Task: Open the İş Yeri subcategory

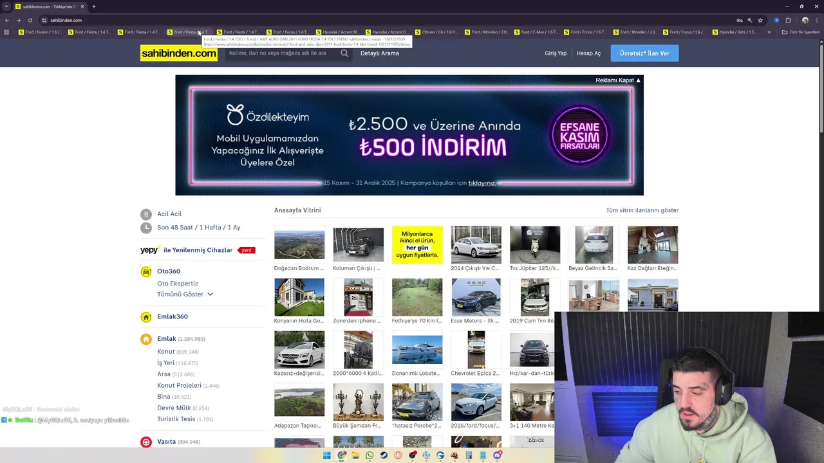Action: pyautogui.click(x=165, y=363)
